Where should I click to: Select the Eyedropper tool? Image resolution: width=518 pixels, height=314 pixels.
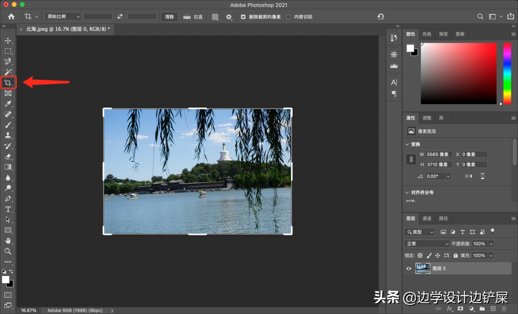coord(8,104)
